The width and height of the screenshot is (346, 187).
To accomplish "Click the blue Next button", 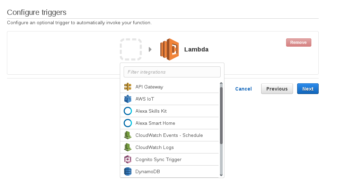I will pos(308,89).
